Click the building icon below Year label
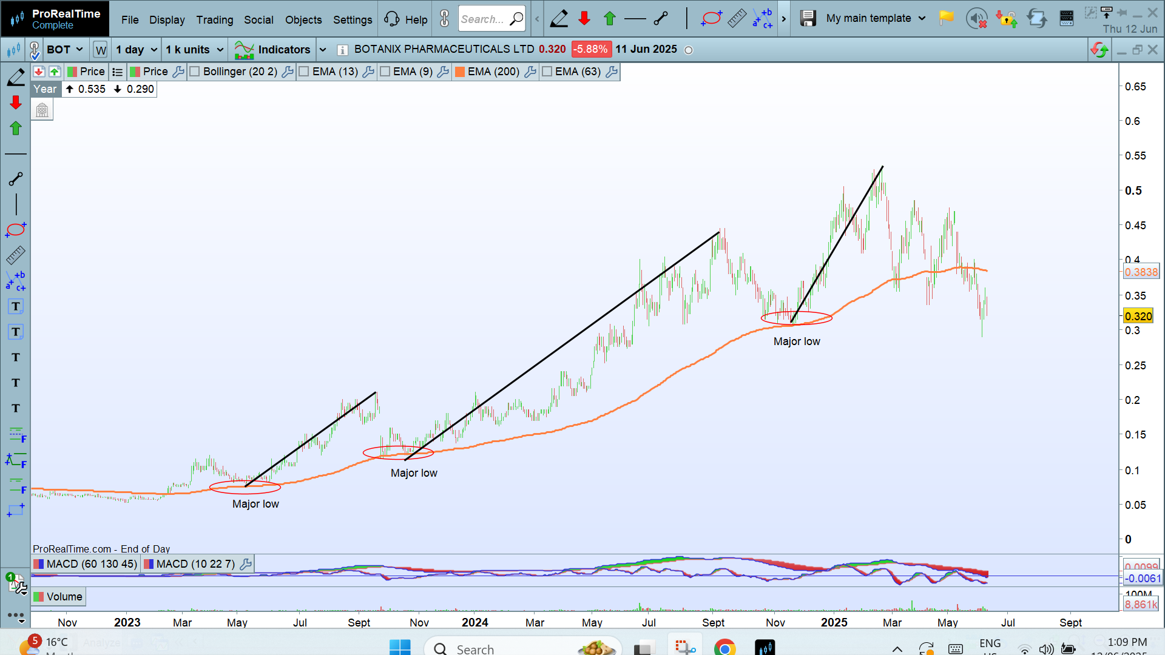The height and width of the screenshot is (655, 1165). 42,110
